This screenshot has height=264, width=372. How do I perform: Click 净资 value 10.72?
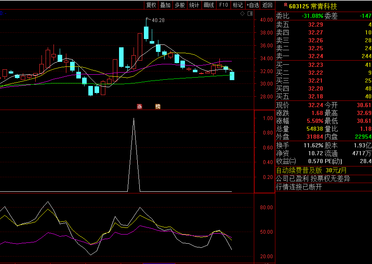[316, 153]
